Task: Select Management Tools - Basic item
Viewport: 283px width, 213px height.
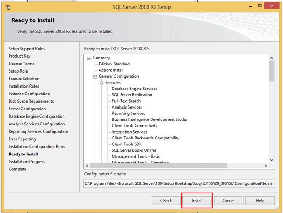Action: [x=136, y=156]
